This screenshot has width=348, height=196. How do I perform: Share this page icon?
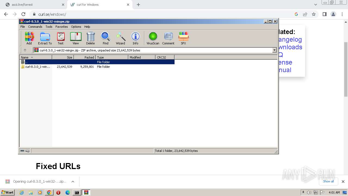(305, 14)
